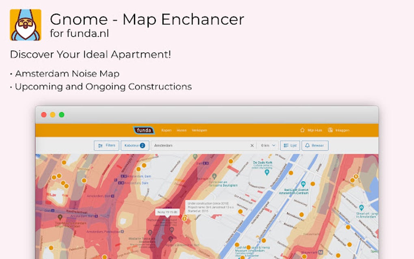Click the funda logo in the header
The width and height of the screenshot is (414, 259).
[144, 130]
